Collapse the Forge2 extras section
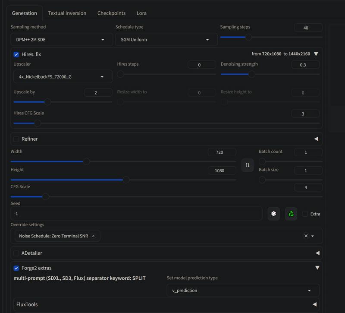Screen dimensions: 345x313 [317, 268]
